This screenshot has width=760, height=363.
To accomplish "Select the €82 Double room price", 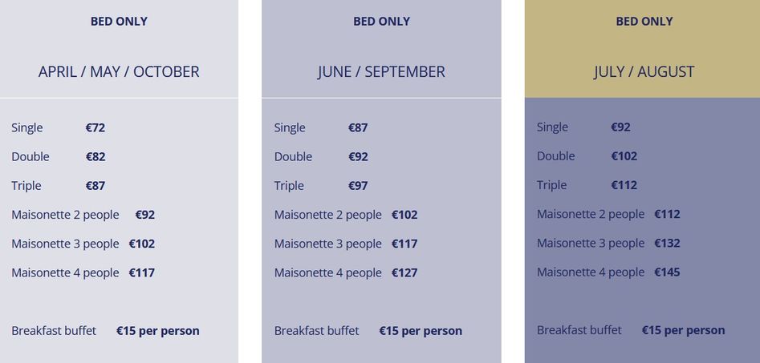I will click(96, 156).
